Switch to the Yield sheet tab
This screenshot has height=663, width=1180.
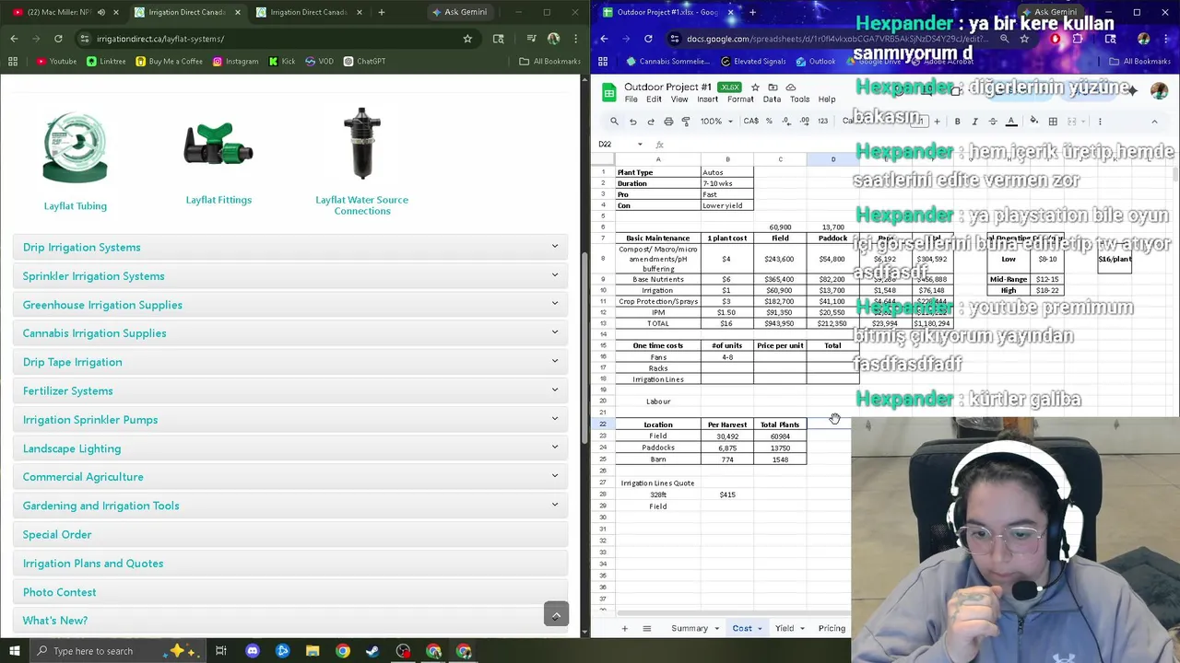coord(785,628)
